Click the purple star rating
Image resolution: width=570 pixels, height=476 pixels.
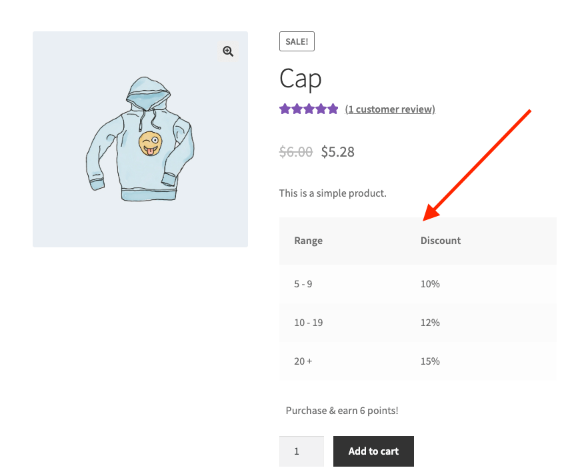click(309, 109)
